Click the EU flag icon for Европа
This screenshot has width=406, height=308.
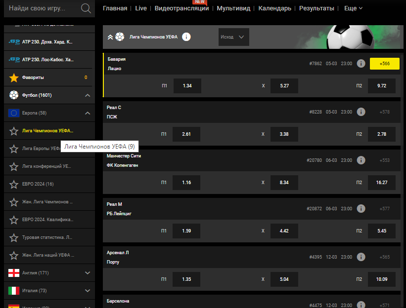click(14, 113)
